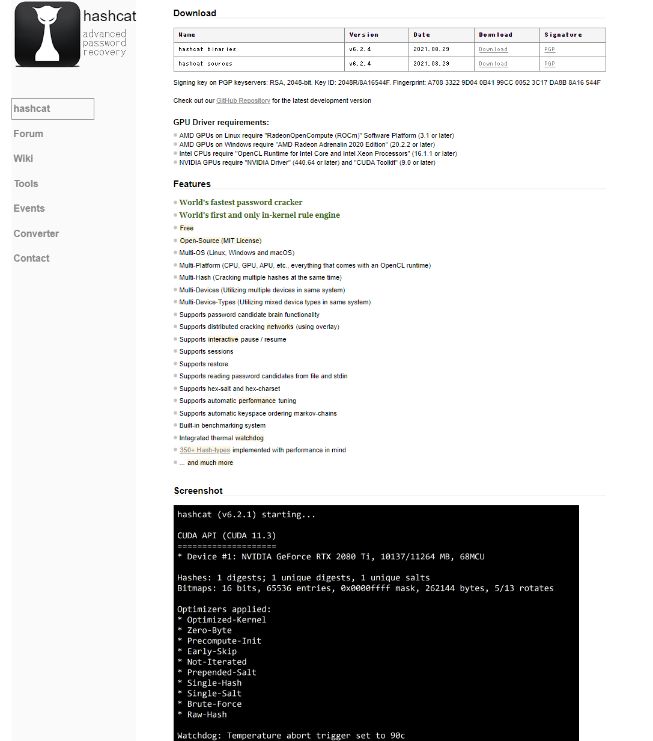Open the hashcat sidebar menu item
The image size is (653, 741).
coord(53,109)
